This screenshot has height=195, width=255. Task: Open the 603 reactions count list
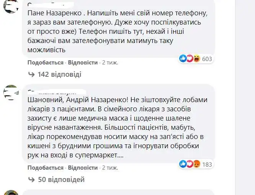click(x=207, y=59)
